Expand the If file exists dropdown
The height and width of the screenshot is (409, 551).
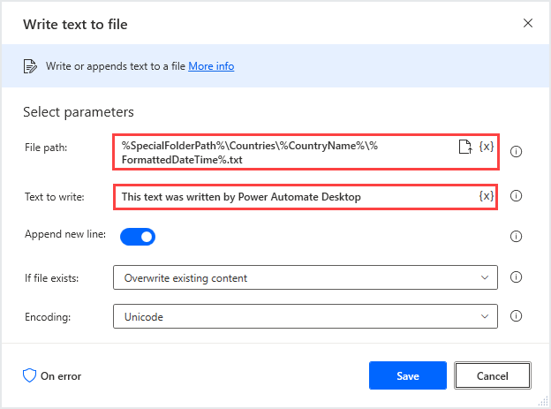[x=305, y=278]
